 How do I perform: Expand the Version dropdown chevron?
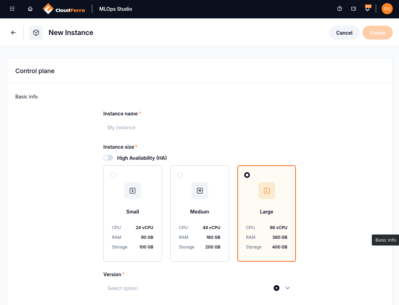pos(288,288)
